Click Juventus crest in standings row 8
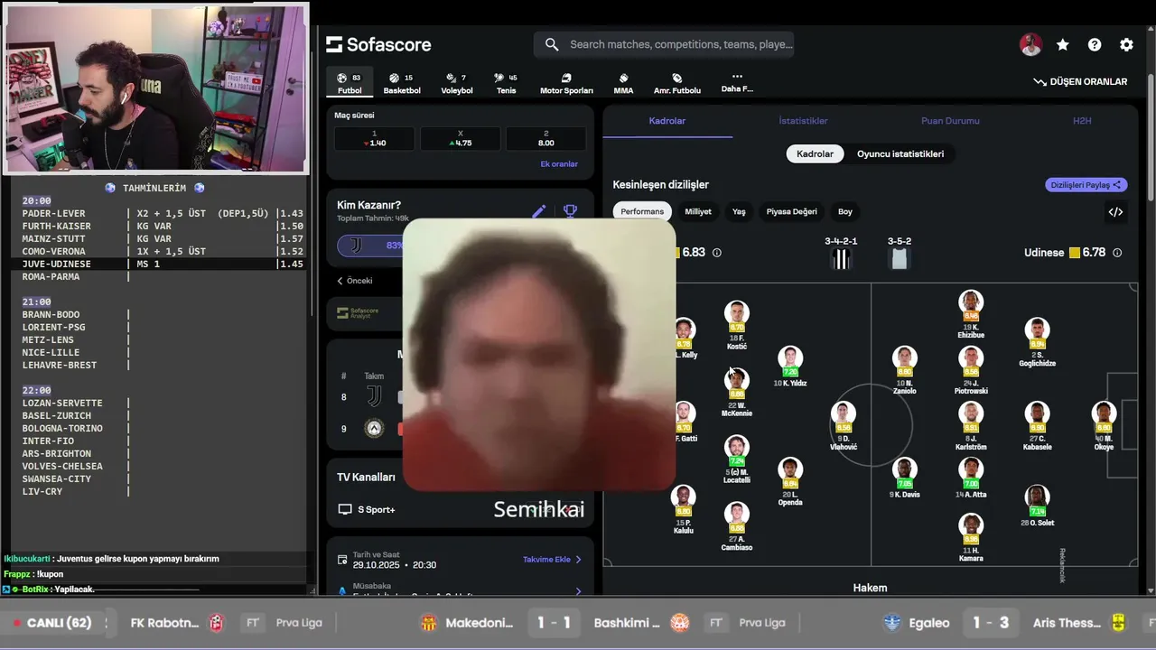 point(374,396)
